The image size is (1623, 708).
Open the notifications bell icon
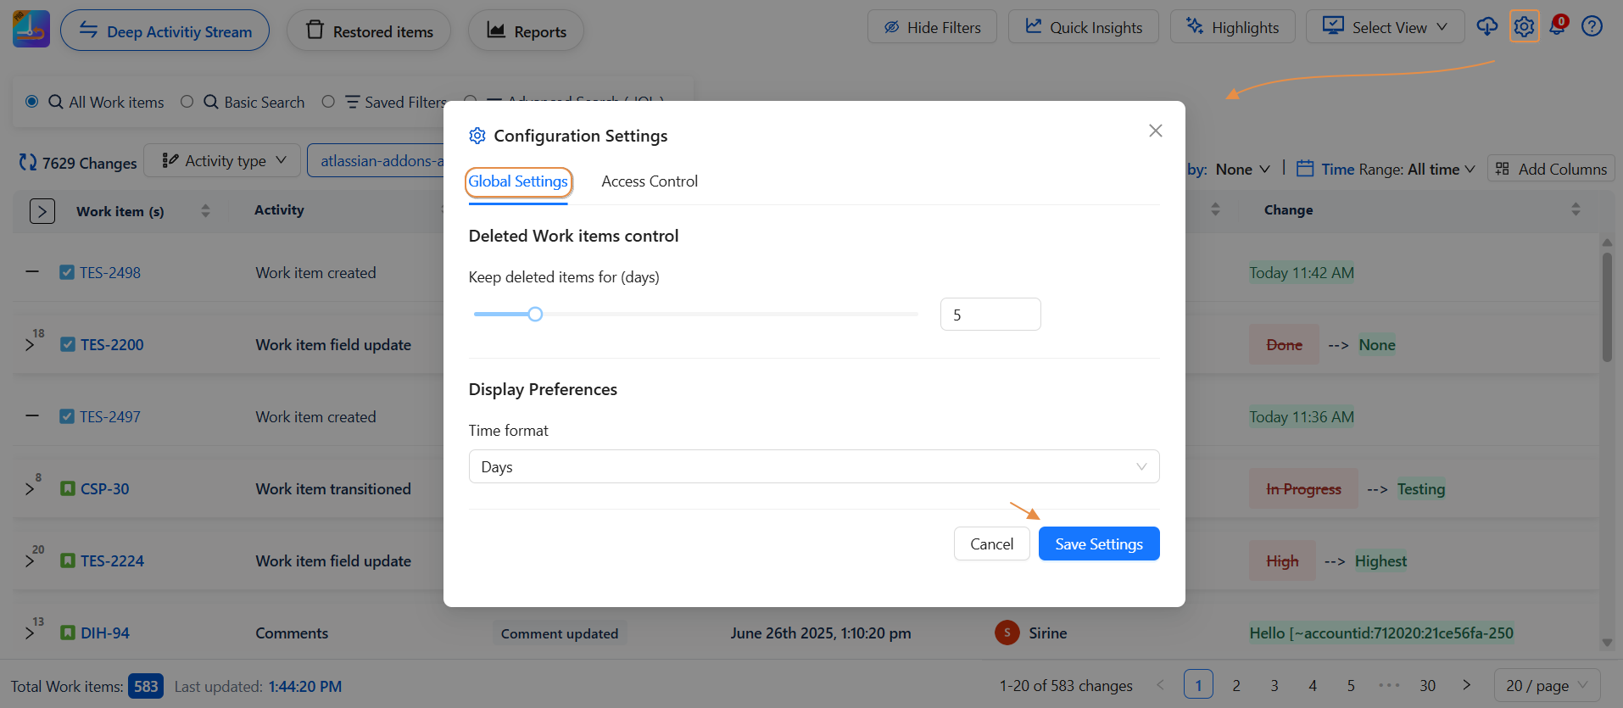(1558, 26)
